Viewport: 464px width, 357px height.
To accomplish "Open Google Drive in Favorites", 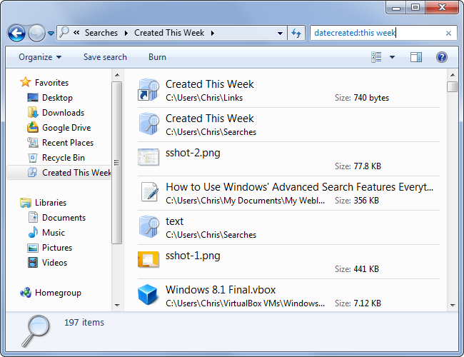I will pos(66,128).
